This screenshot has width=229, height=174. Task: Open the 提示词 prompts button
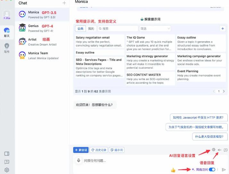tap(116, 150)
